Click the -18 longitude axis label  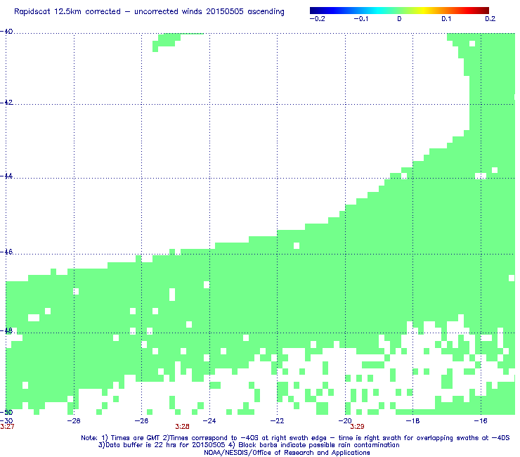[412, 421]
